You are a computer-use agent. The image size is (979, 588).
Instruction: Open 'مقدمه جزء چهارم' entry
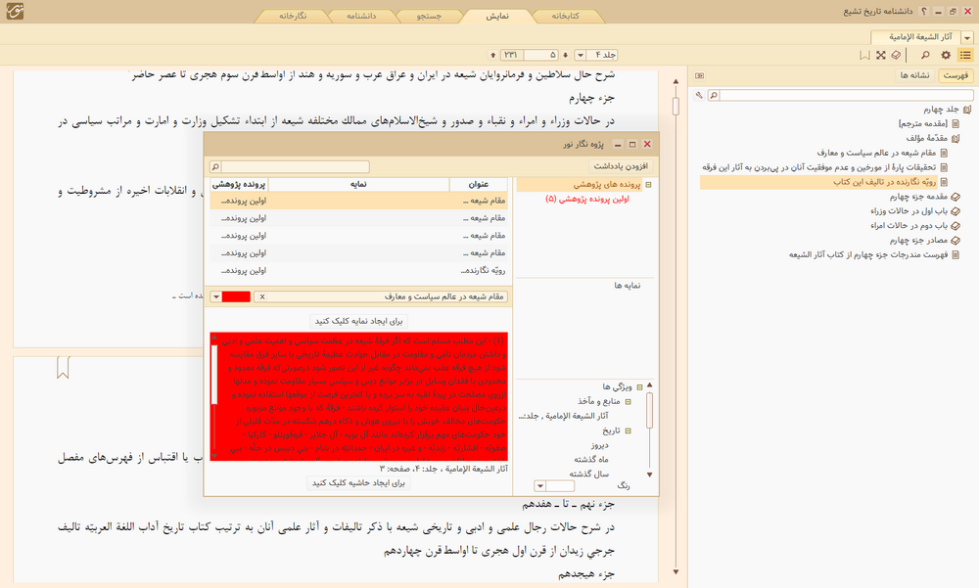(918, 196)
